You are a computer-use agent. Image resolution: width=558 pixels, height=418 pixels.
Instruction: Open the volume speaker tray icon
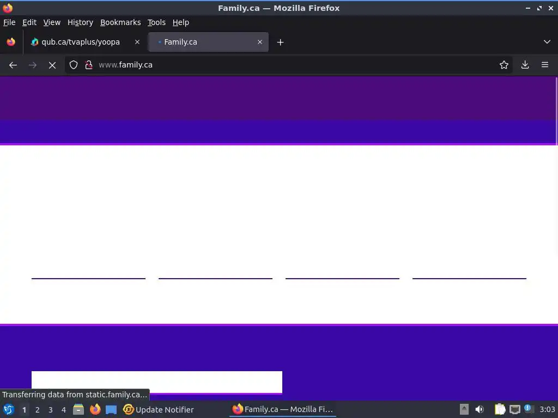[480, 409]
